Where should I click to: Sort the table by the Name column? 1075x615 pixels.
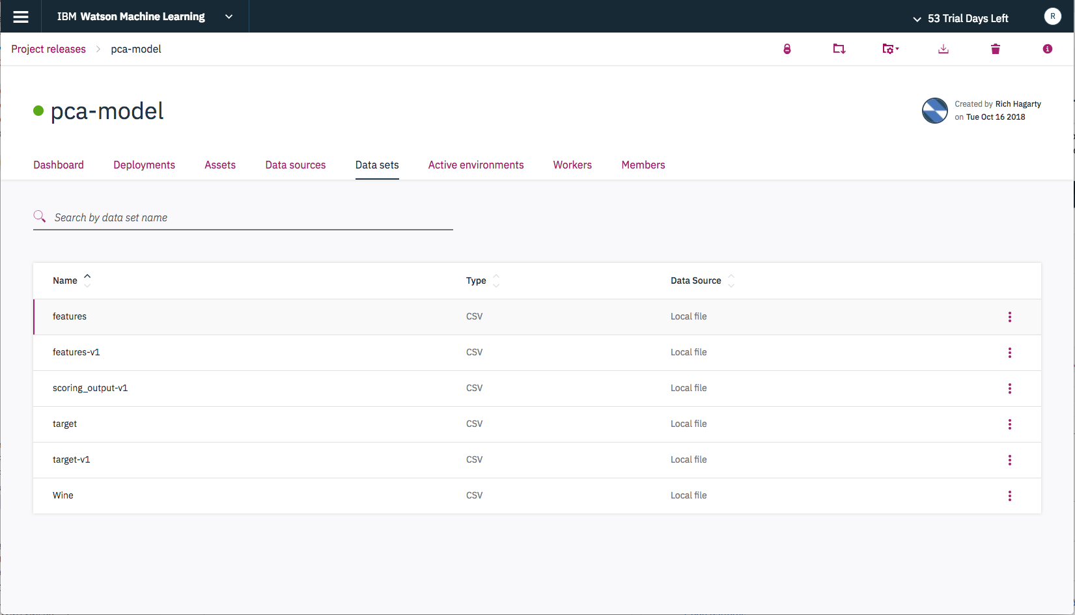pos(87,280)
